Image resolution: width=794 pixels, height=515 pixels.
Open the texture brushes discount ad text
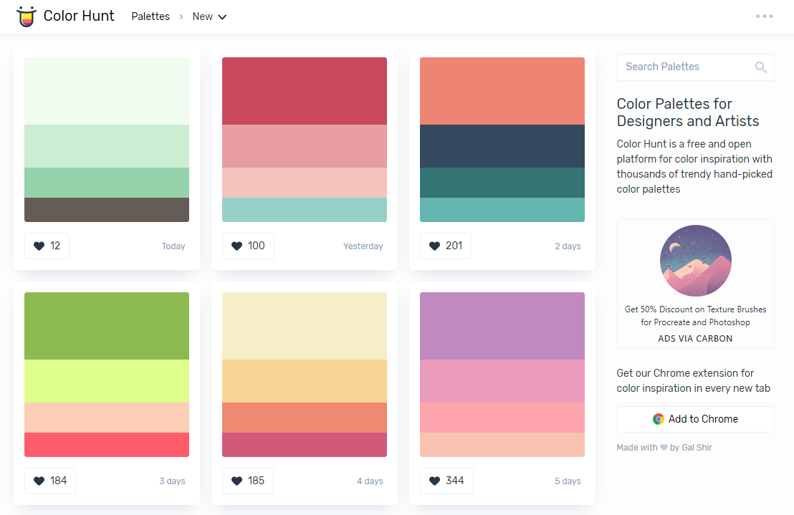pos(695,316)
